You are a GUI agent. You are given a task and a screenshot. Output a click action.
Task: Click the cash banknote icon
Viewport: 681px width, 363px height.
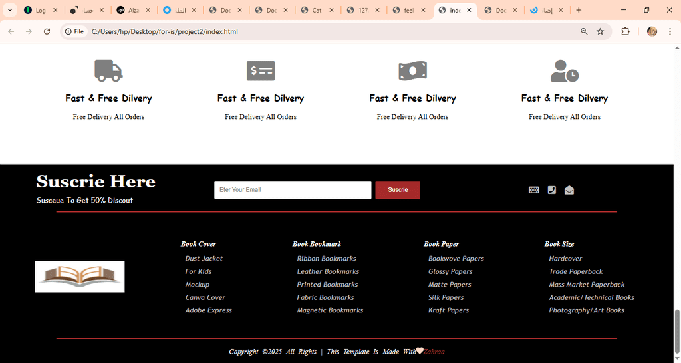412,70
